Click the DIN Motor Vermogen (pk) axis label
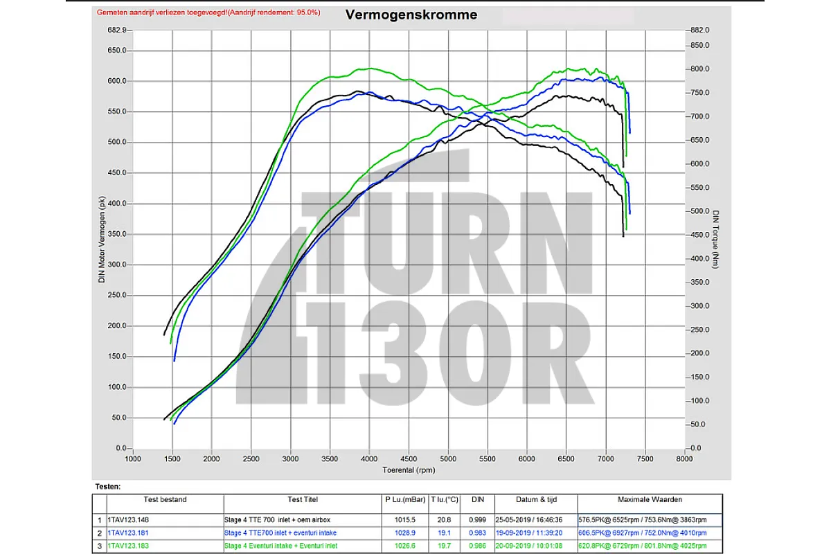Viewport: 831px width, 554px height. pyautogui.click(x=101, y=240)
